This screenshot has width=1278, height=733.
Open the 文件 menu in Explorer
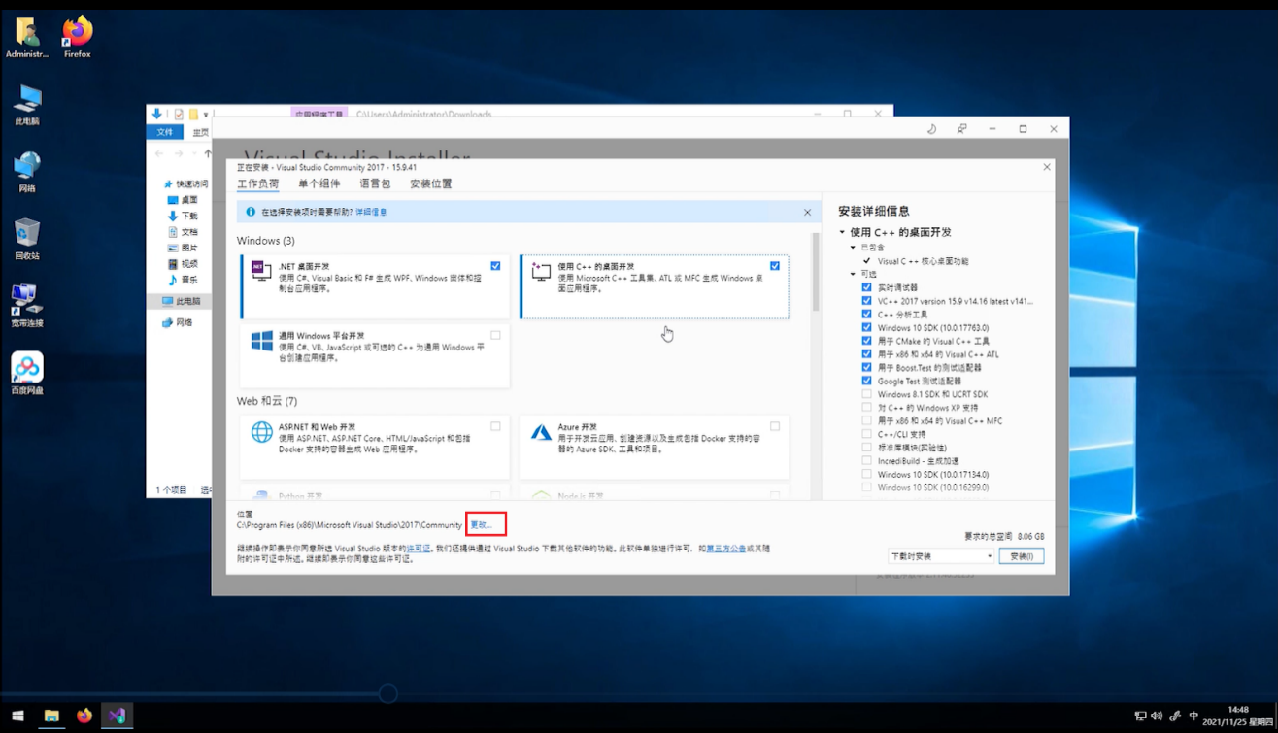(x=165, y=132)
